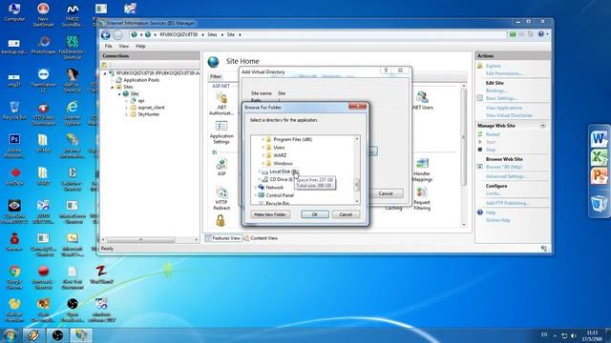Click the help dropdown icon in IIS toolbar
This screenshot has width=611, height=343.
pos(542,34)
